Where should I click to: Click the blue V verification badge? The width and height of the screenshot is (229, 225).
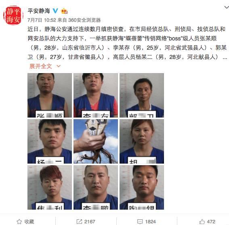(55, 11)
